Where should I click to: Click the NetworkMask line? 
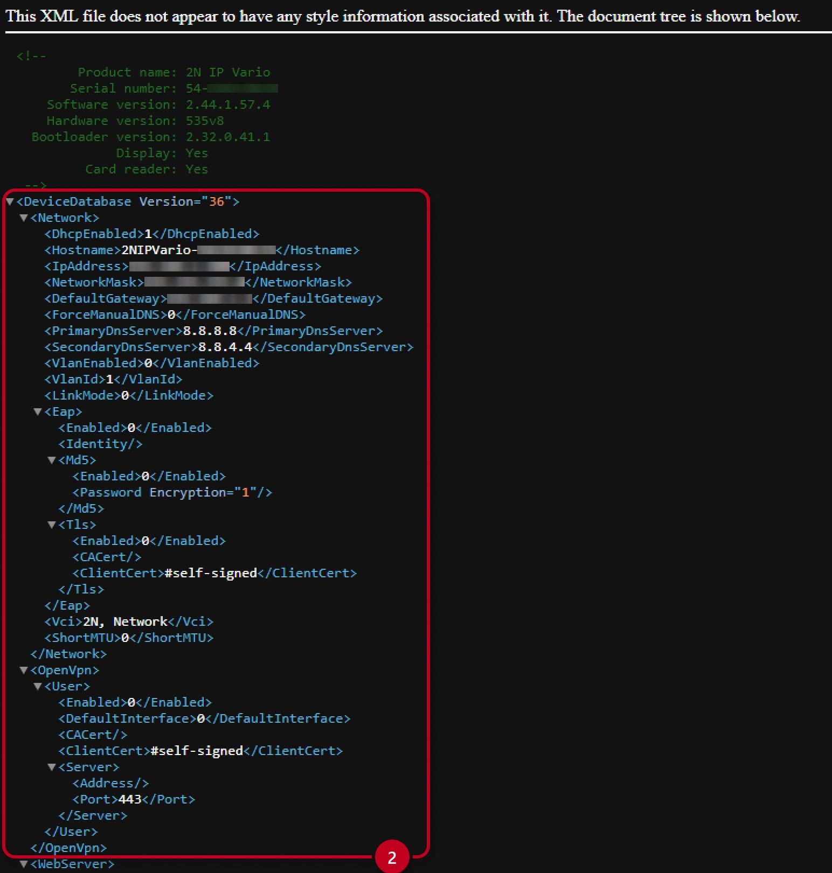coord(198,282)
